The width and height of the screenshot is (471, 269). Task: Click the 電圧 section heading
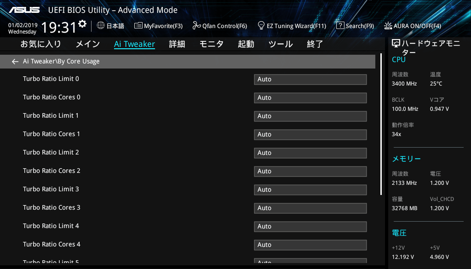point(399,233)
